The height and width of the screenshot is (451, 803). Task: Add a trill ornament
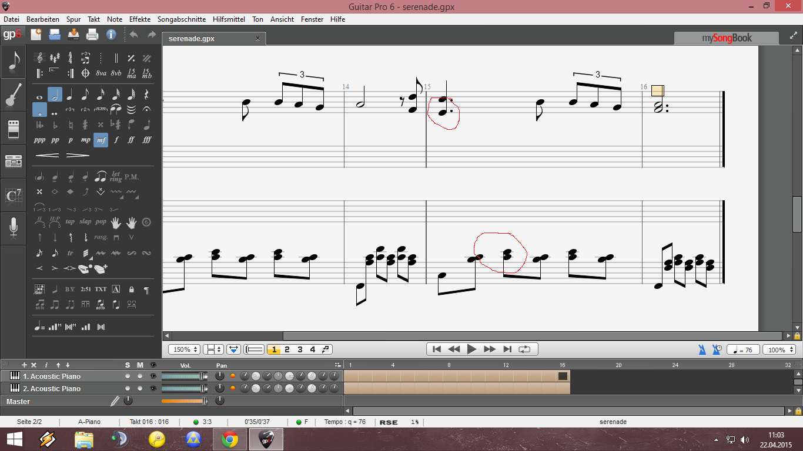pyautogui.click(x=70, y=253)
